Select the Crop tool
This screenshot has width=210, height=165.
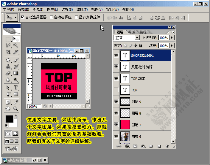[x=8, y=52]
